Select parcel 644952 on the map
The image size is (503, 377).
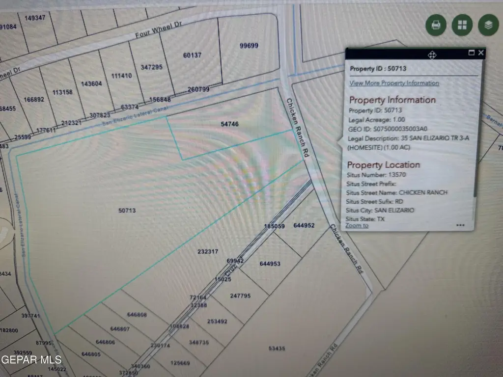[304, 225]
